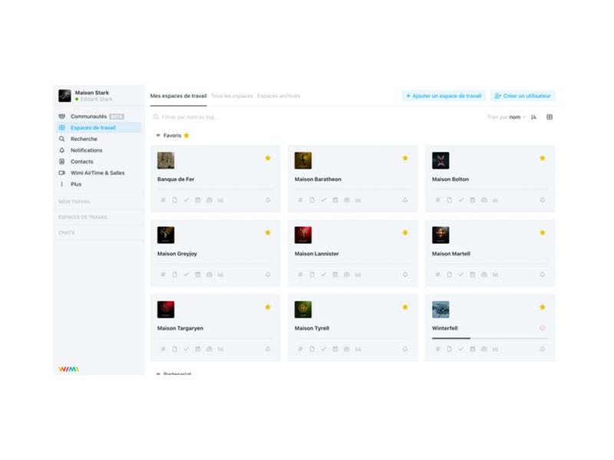Toggle notification bell on Banque de Fer
The image size is (614, 460).
click(x=268, y=200)
